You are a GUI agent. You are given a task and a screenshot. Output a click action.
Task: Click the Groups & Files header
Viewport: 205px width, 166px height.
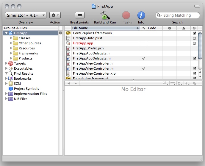click(30, 28)
